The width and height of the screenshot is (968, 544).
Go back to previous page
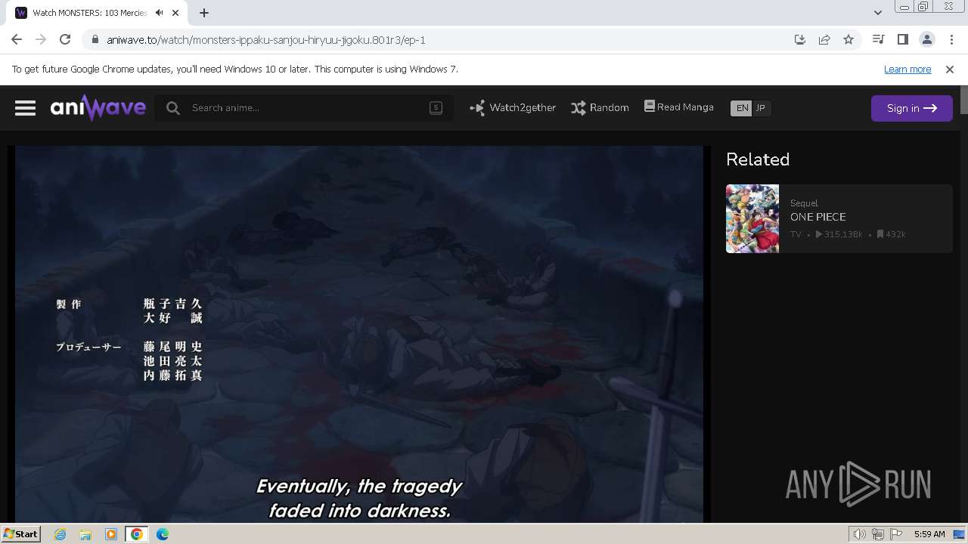point(17,39)
